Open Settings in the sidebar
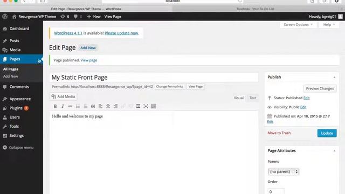345x194 pixels. (x=17, y=136)
